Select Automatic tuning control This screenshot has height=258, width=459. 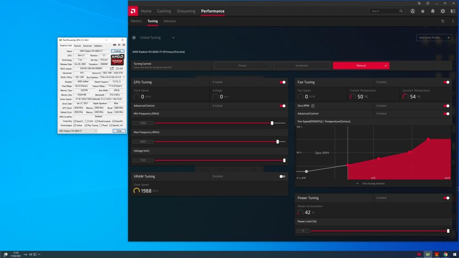point(302,66)
